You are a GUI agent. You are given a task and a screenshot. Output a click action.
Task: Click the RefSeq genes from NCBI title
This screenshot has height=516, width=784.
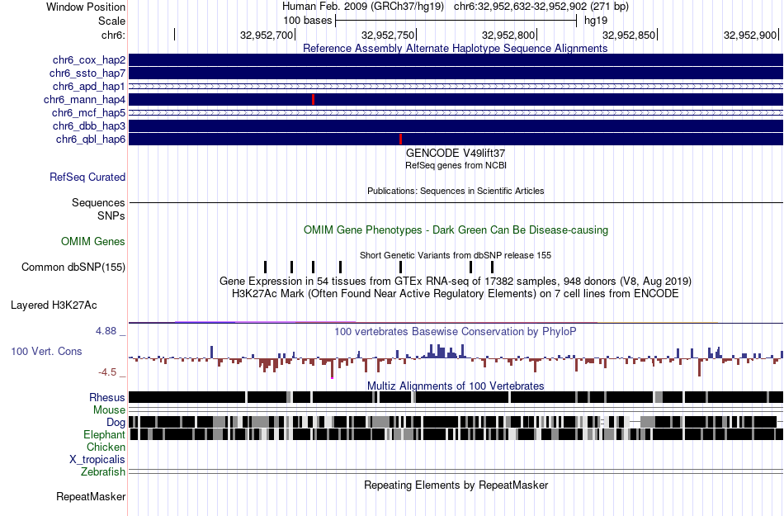(x=456, y=165)
